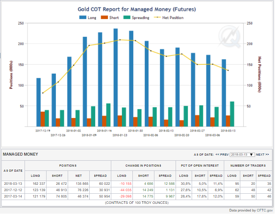
Task: Select the net position point for 2018-03-13
Action: click(x=228, y=71)
